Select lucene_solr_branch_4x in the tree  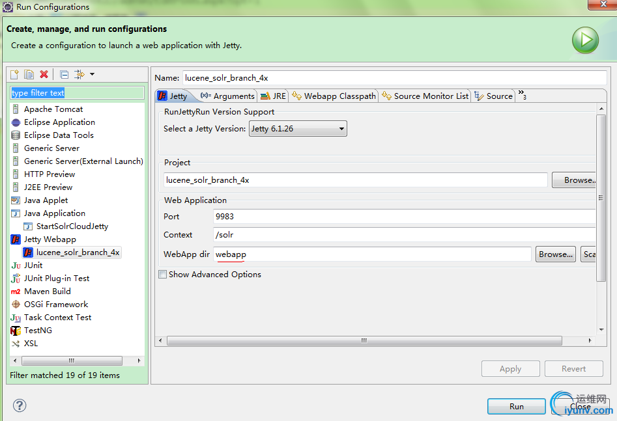[72, 252]
